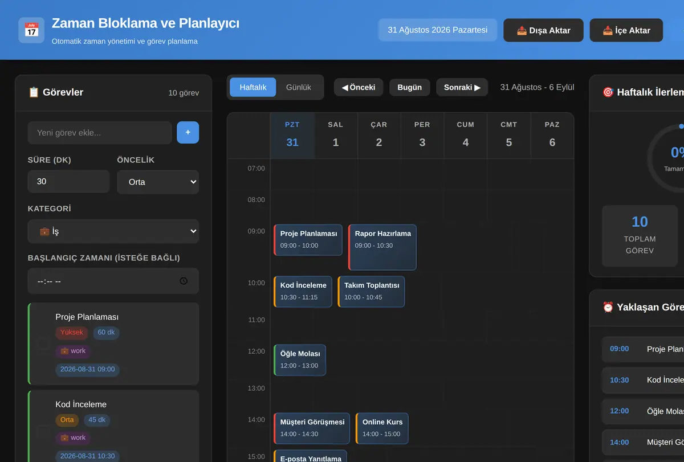This screenshot has width=684, height=462.
Task: Mark Proje Planlaması task checkbox complete
Action: 43,344
